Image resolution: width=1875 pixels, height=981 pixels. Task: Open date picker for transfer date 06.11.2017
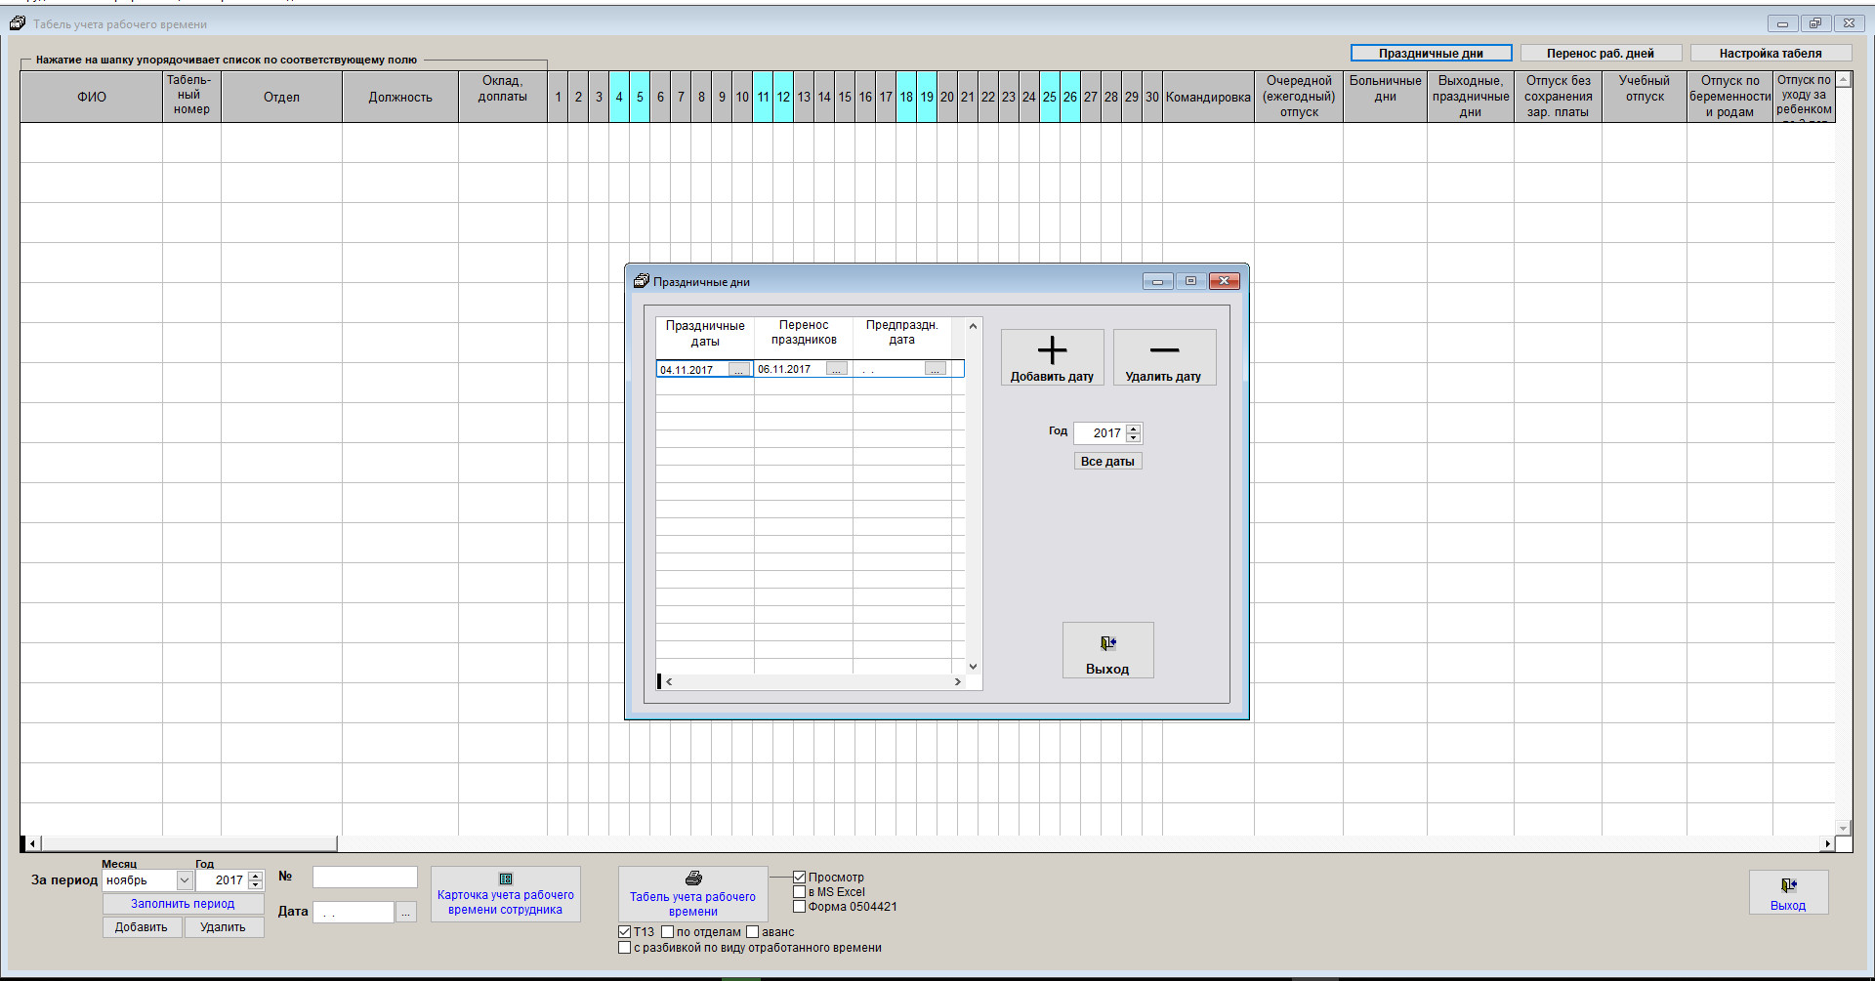(837, 369)
